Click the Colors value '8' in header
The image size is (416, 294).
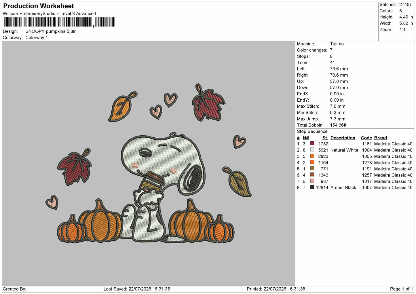[x=400, y=11]
